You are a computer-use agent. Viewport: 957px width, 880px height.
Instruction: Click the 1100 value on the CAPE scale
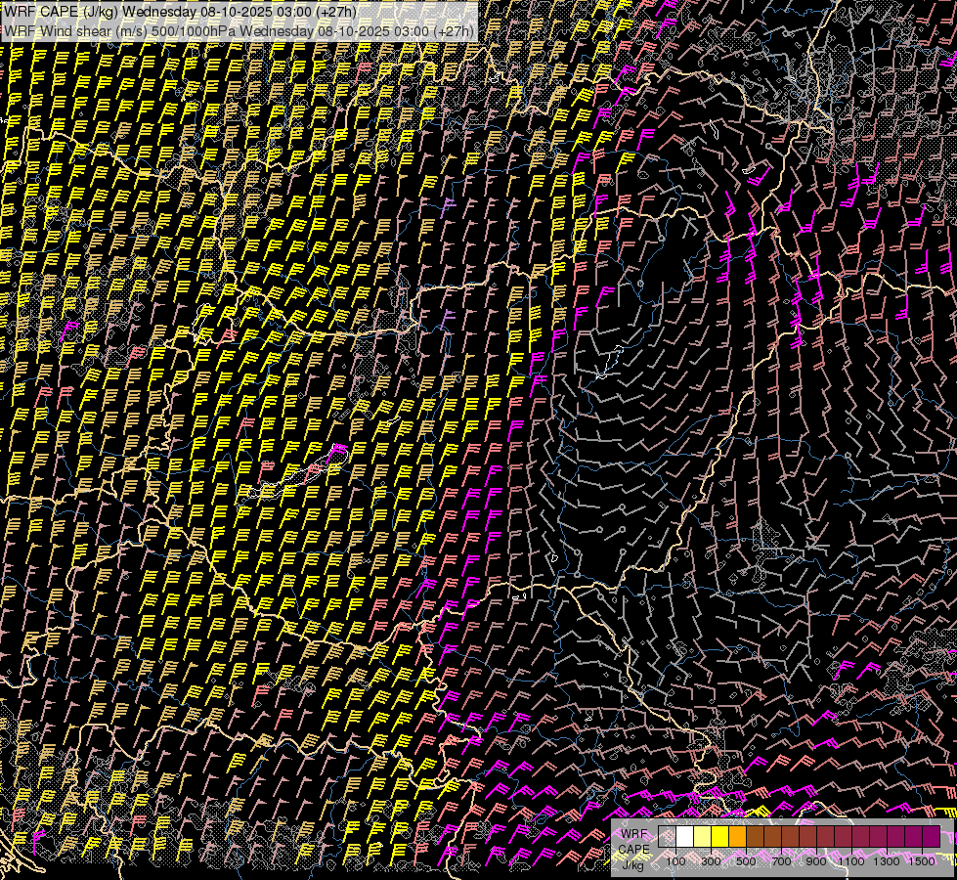(x=851, y=861)
